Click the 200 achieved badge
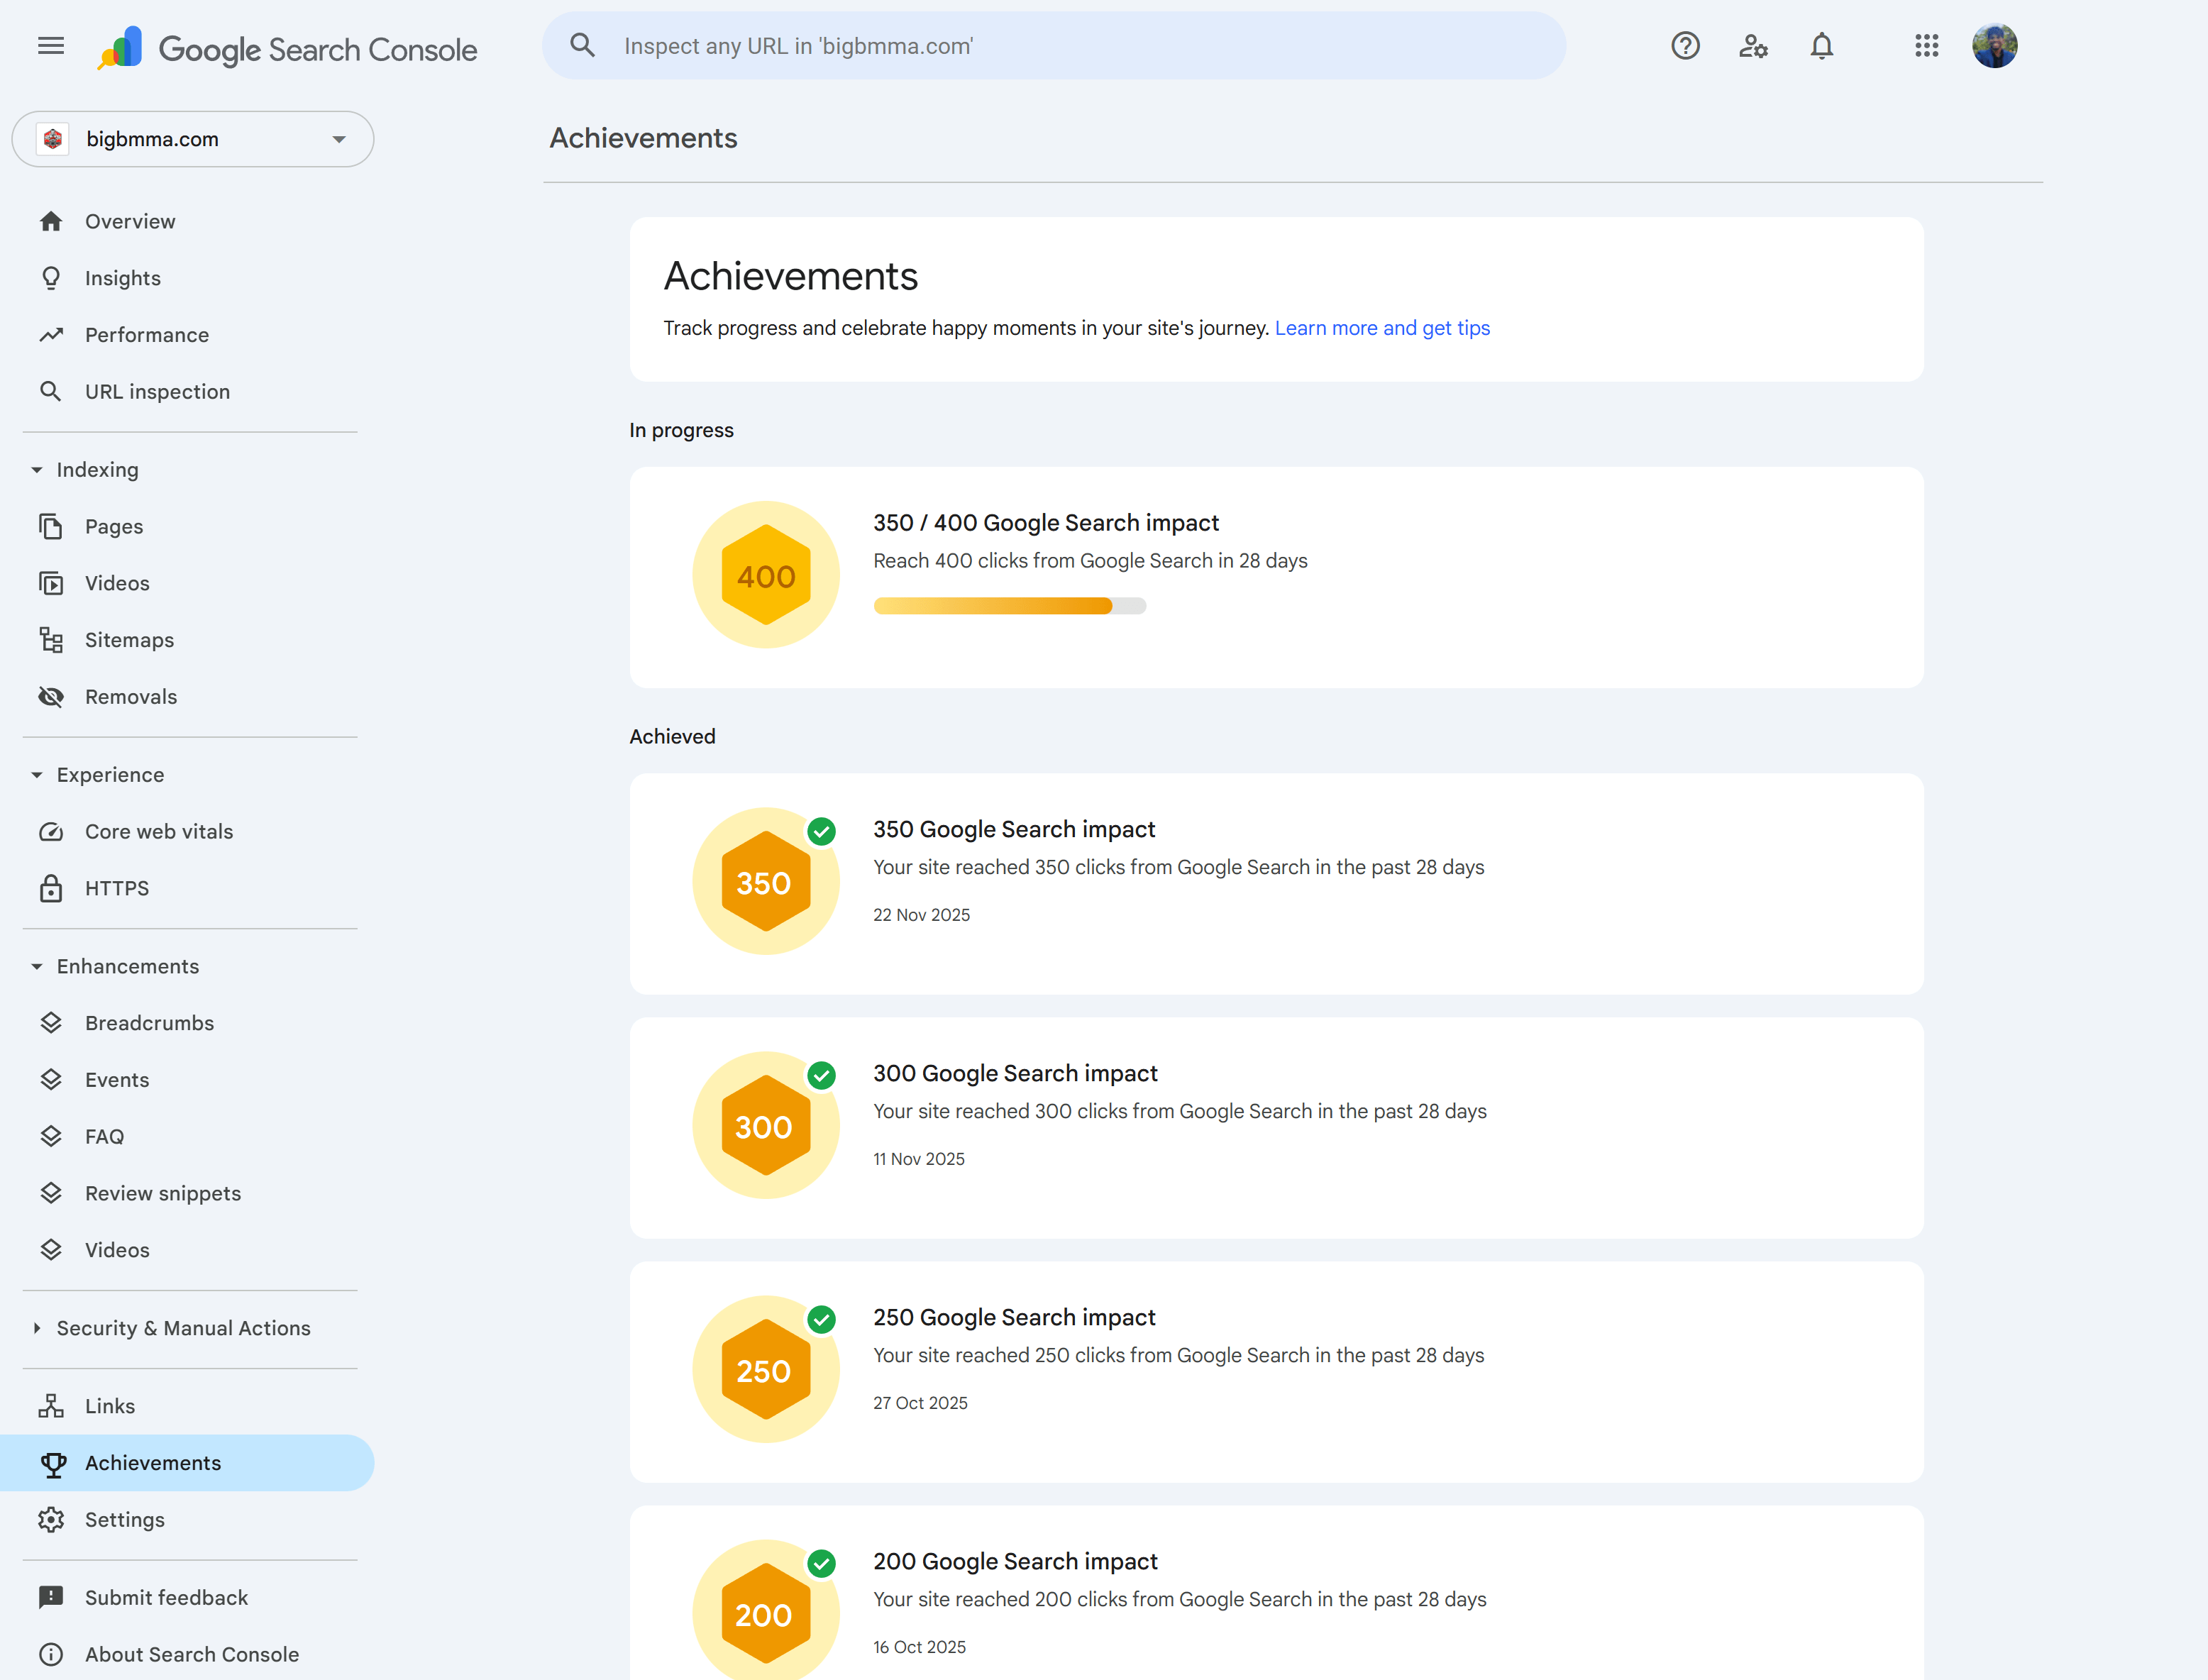 pyautogui.click(x=766, y=1611)
